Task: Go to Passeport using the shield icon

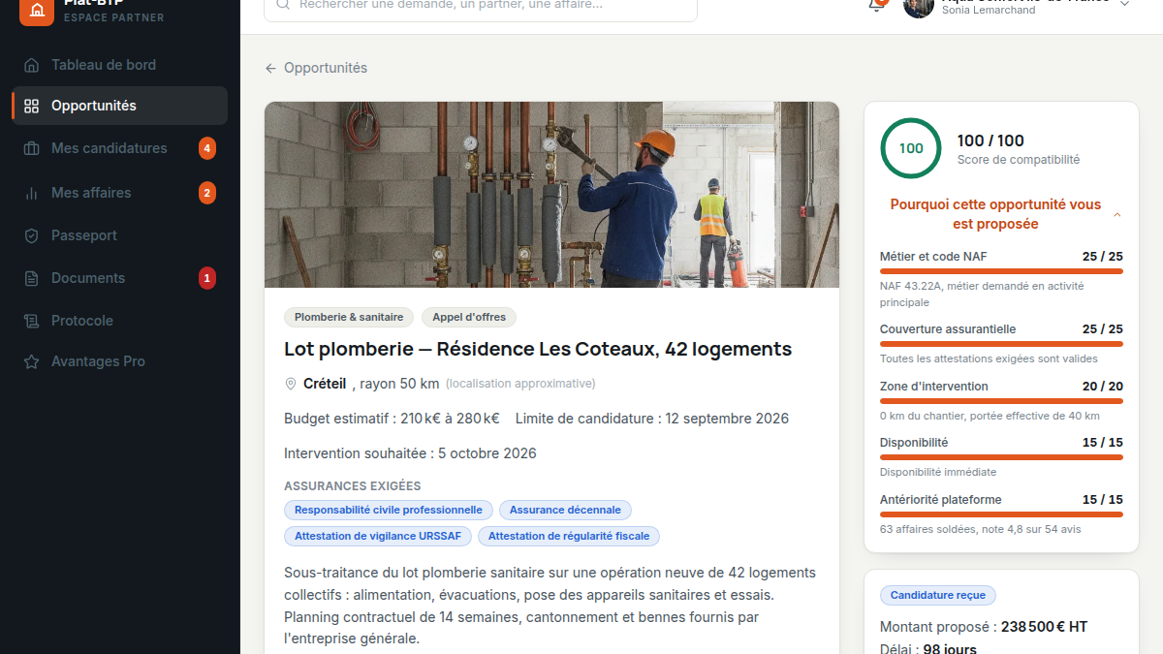Action: [x=32, y=235]
